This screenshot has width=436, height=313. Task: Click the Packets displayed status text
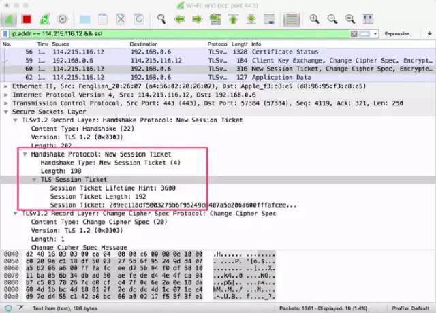pos(323,308)
